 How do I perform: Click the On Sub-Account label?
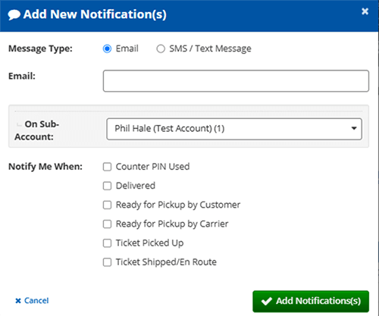pyautogui.click(x=37, y=130)
